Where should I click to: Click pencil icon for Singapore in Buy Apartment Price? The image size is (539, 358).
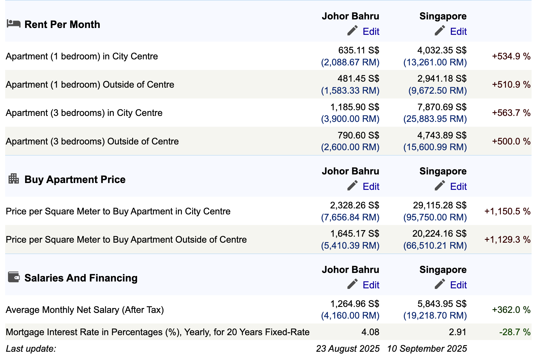440,186
